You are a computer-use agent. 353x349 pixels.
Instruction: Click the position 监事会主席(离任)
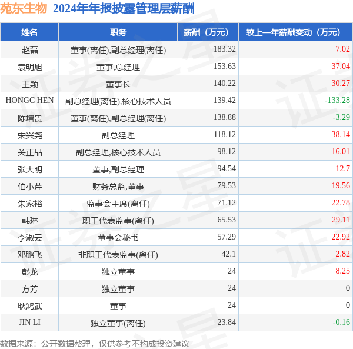[118, 204]
